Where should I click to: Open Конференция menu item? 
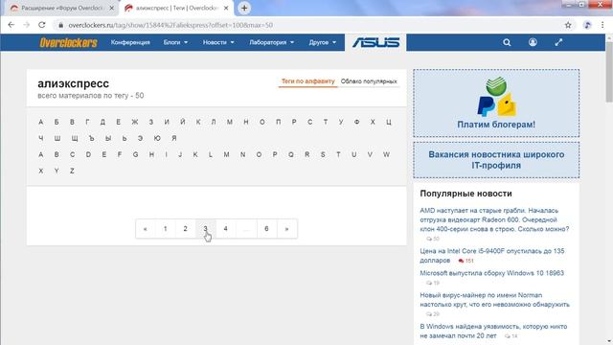pos(130,42)
